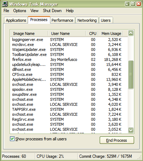Image resolution: width=143 pixels, height=161 pixels.
Task: Go to the Users tab
Action: [106, 20]
